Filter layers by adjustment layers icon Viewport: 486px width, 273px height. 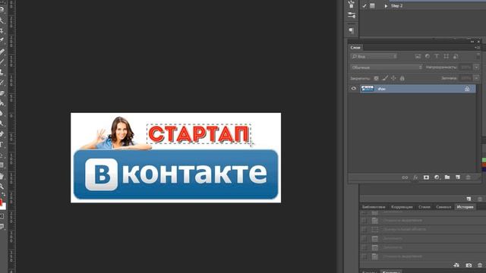click(428, 56)
